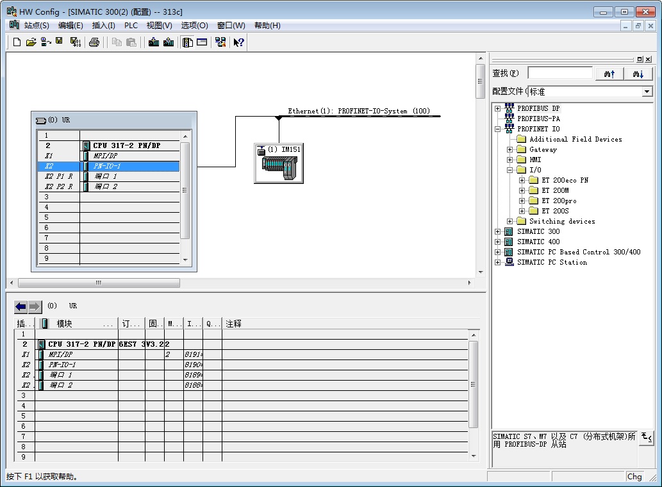The height and width of the screenshot is (487, 662).
Task: Click the Upload to PG icon
Action: pos(169,42)
